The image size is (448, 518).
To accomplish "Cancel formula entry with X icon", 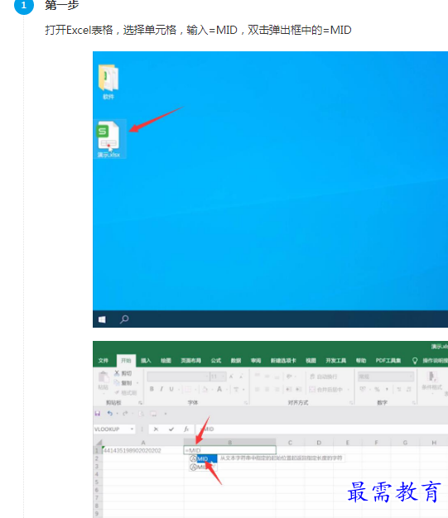I will coord(156,429).
